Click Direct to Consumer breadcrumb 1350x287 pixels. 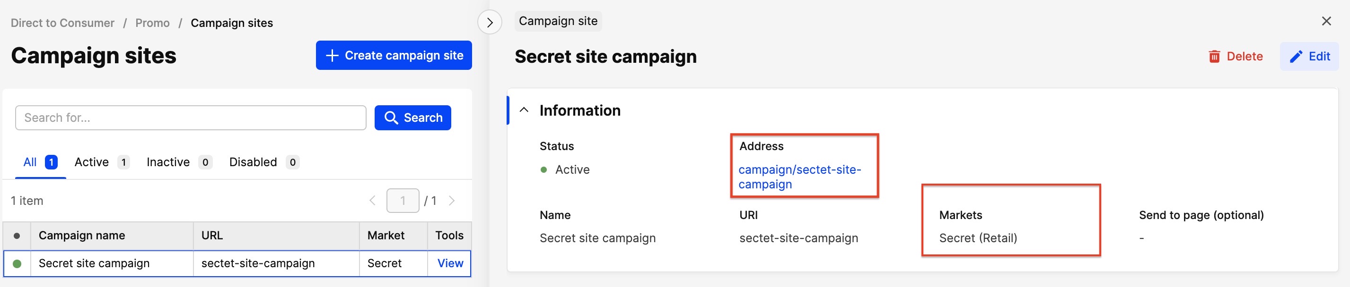coord(62,23)
